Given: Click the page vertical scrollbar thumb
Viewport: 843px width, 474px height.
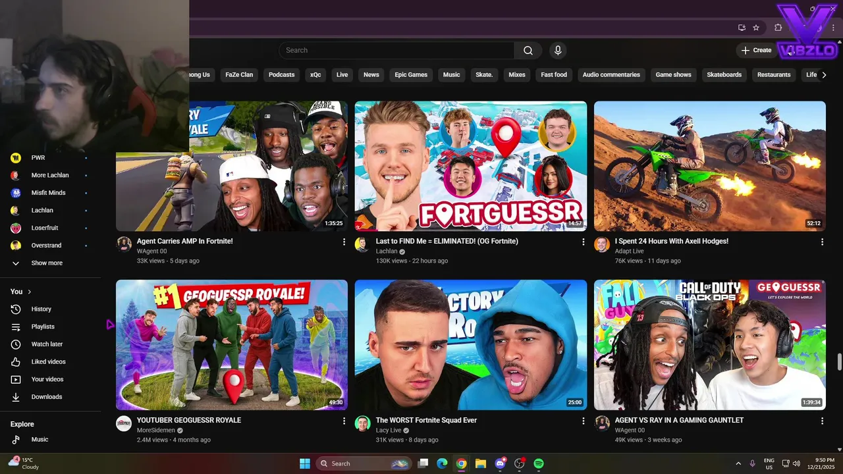Looking at the screenshot, I should pos(839,362).
